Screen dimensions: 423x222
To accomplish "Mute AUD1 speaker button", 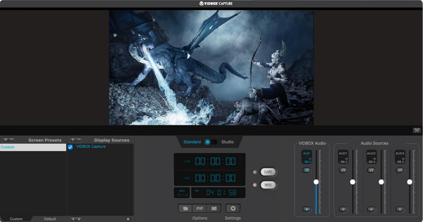I will [x=343, y=209].
